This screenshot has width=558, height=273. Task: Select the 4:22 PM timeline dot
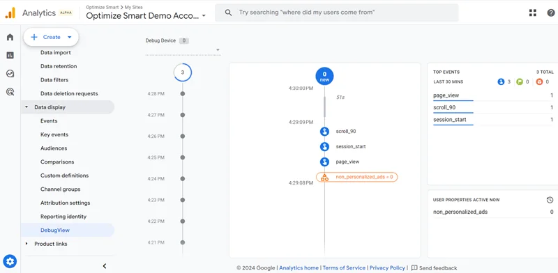pos(183,221)
